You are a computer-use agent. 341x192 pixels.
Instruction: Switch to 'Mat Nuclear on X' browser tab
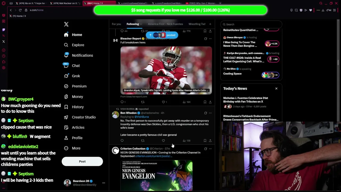coord(65,3)
